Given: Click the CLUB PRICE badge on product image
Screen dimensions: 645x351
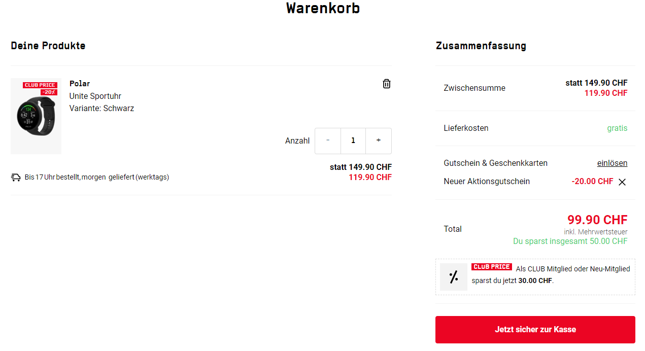Looking at the screenshot, I should click(40, 85).
